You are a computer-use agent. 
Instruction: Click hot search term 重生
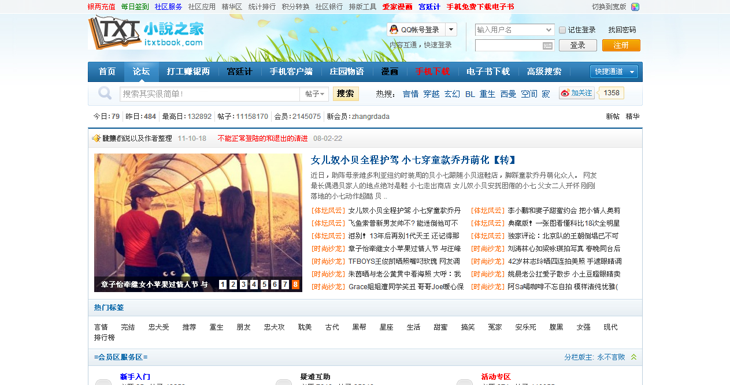[487, 94]
